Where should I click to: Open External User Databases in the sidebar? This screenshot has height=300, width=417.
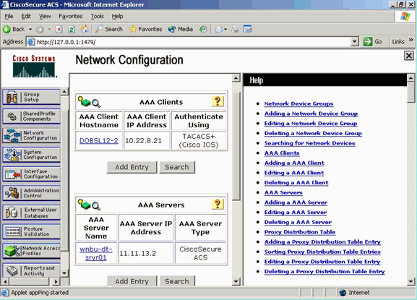(x=31, y=213)
